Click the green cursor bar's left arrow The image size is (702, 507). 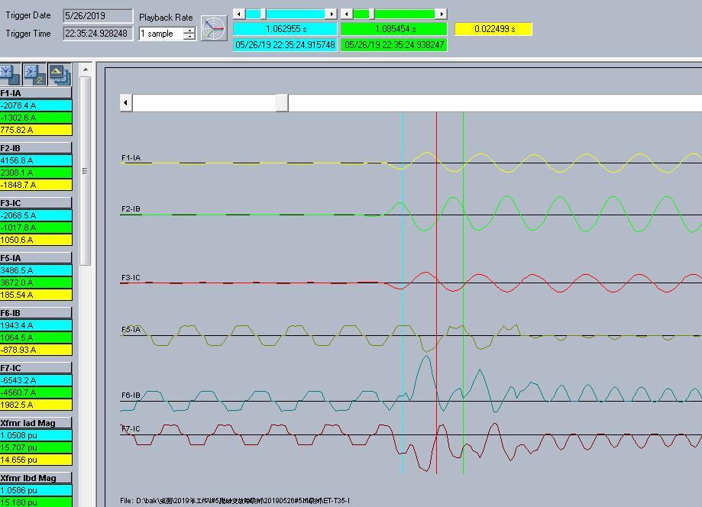[x=347, y=14]
